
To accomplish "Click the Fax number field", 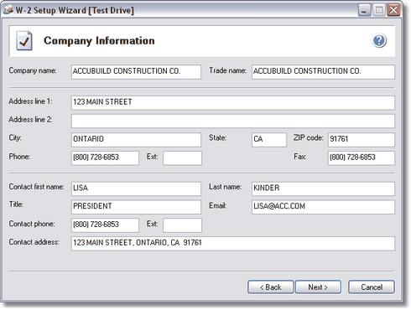I will tap(362, 158).
